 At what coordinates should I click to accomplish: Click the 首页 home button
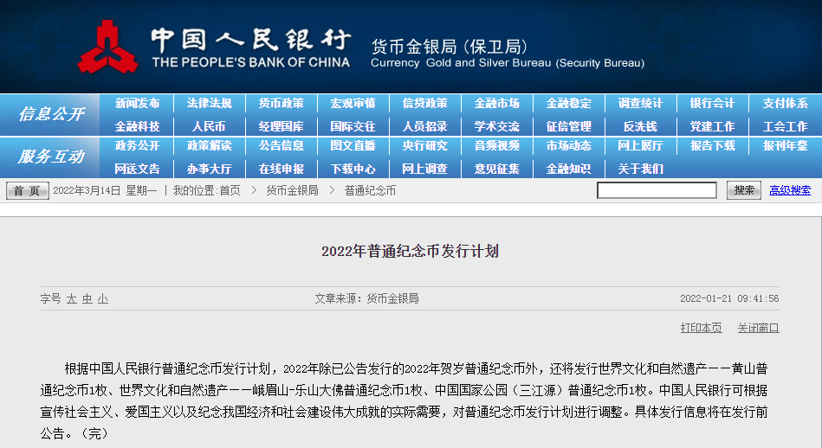click(27, 190)
